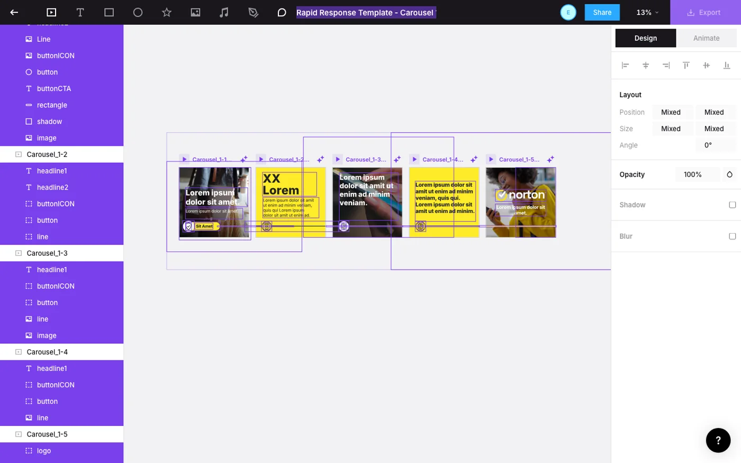Click the sparkle icon beside Carousel_1-1 artboard

point(244,159)
